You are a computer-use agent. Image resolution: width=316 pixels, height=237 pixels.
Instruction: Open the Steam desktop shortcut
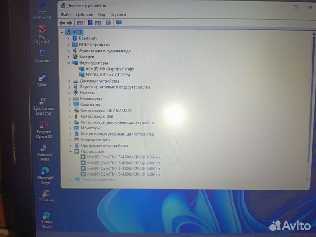click(x=43, y=81)
